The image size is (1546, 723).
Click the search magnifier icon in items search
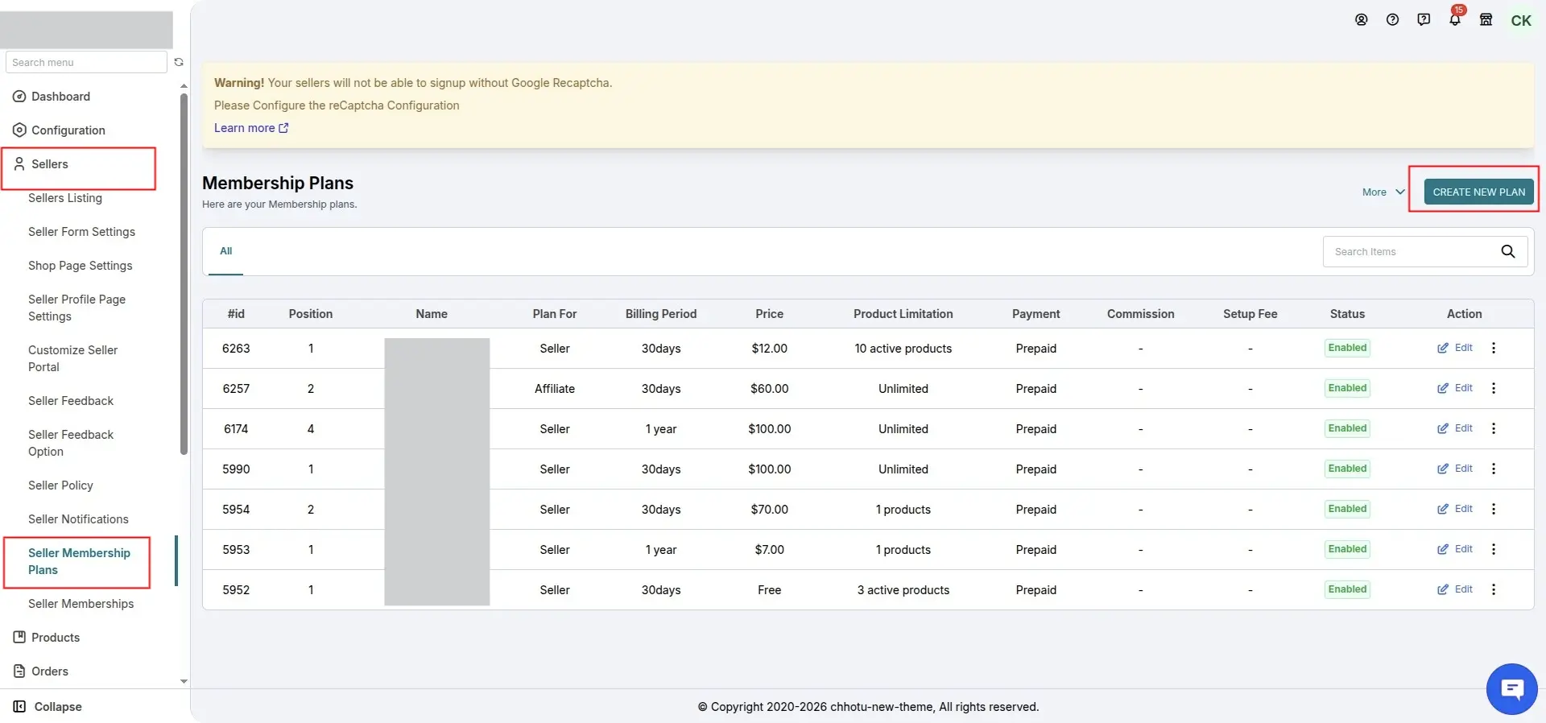[x=1508, y=251]
